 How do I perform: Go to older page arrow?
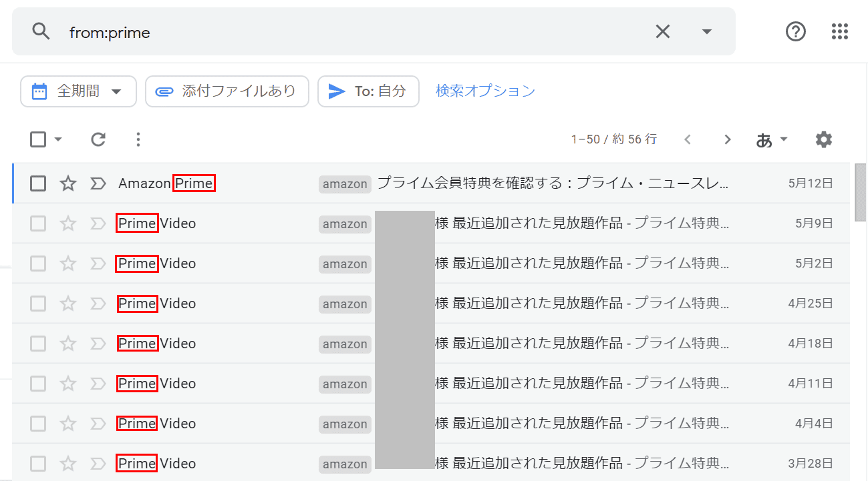pyautogui.click(x=728, y=139)
